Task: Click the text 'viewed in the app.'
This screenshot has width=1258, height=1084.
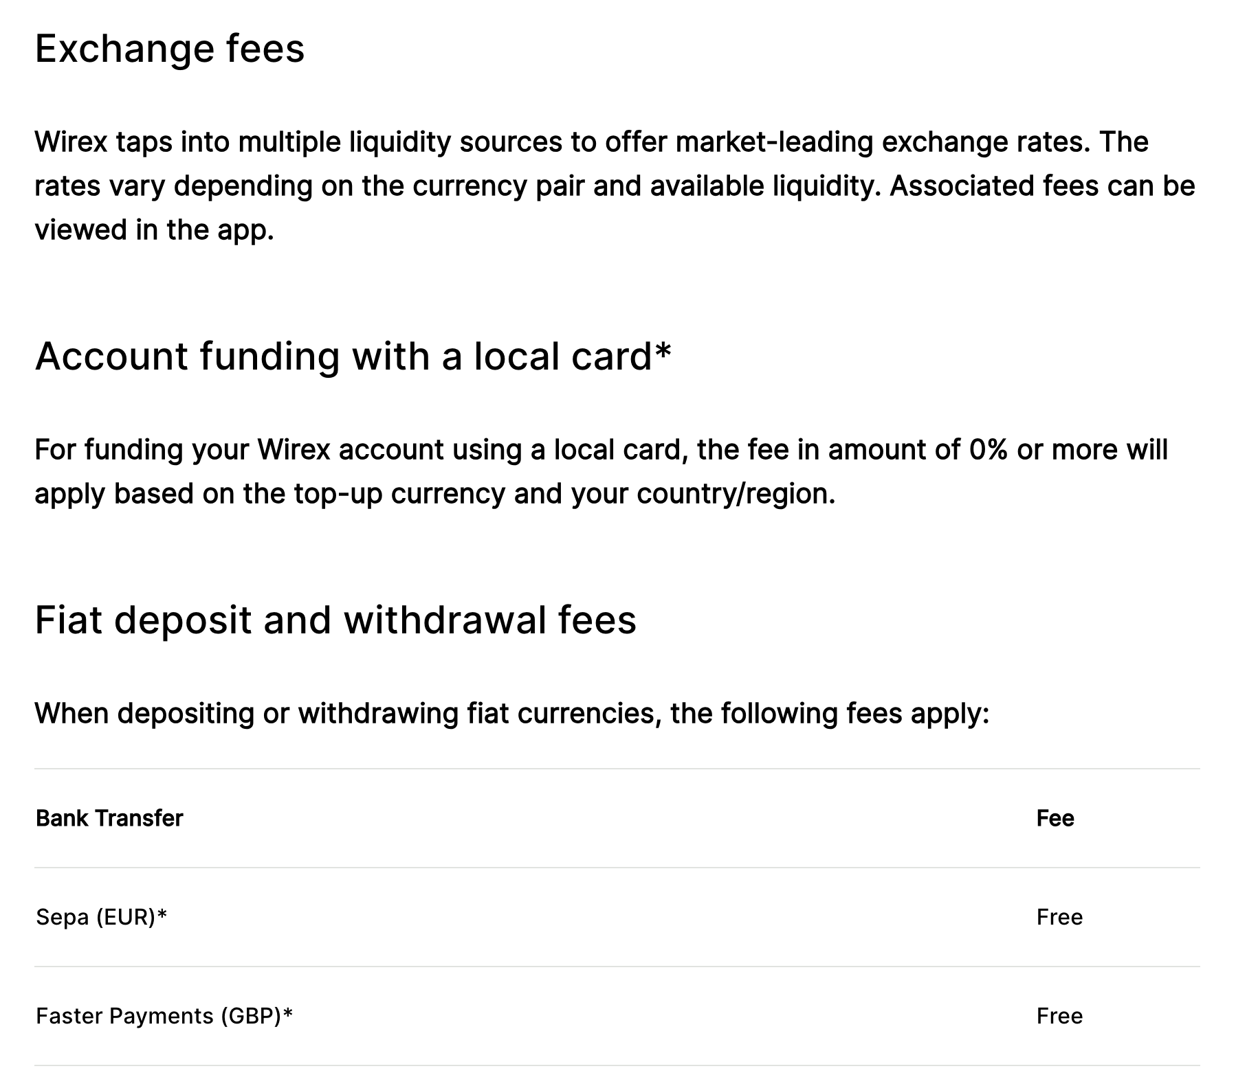Action: point(155,230)
